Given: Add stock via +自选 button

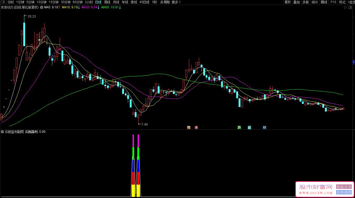Looking at the screenshot, I should [x=351, y=2].
